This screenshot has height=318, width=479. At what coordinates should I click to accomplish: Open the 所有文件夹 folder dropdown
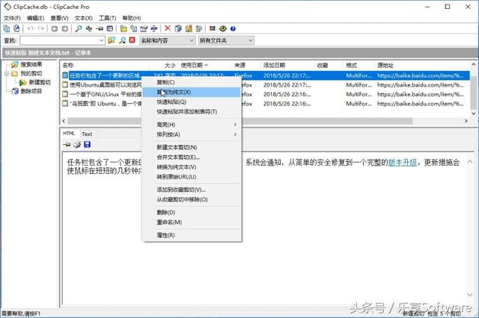(x=251, y=40)
